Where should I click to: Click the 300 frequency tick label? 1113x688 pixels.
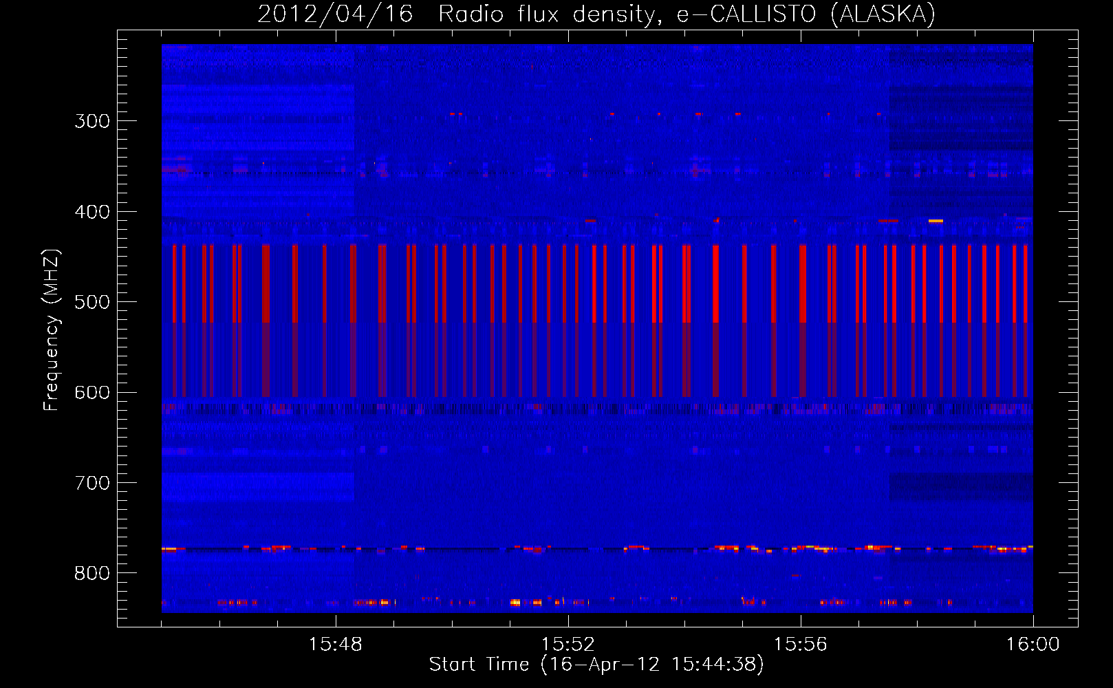pos(92,121)
